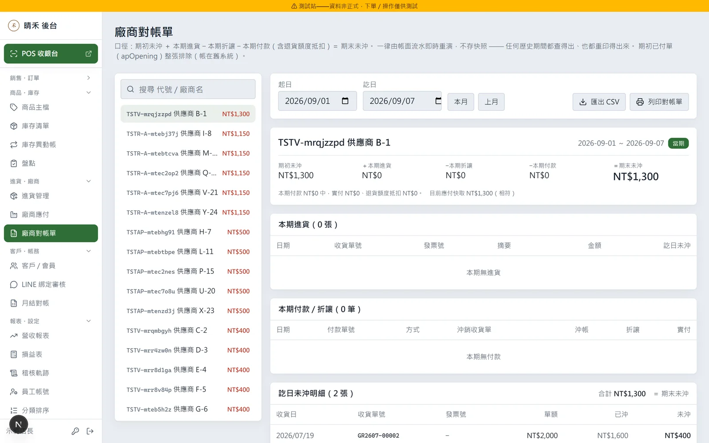Go to 庫存清單 page
The image size is (709, 443).
[x=51, y=126]
